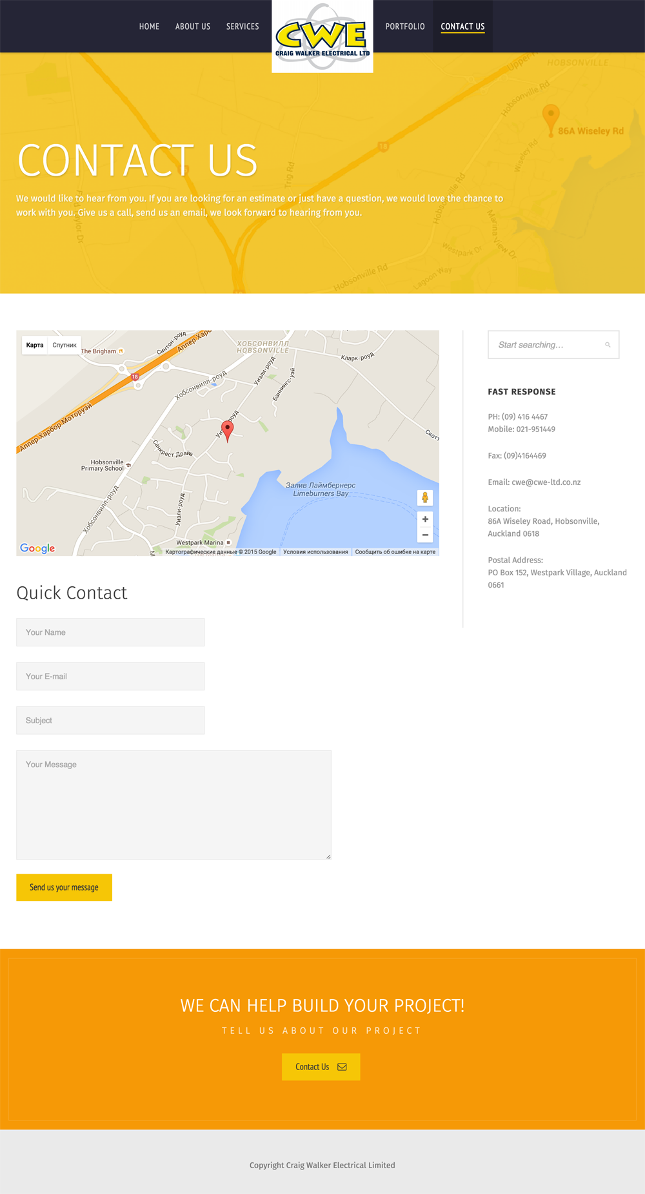Focus the Your Name field

110,632
